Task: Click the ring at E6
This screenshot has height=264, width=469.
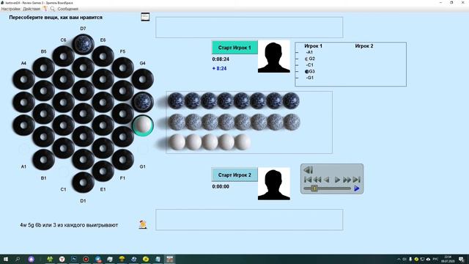Action: tap(103, 56)
